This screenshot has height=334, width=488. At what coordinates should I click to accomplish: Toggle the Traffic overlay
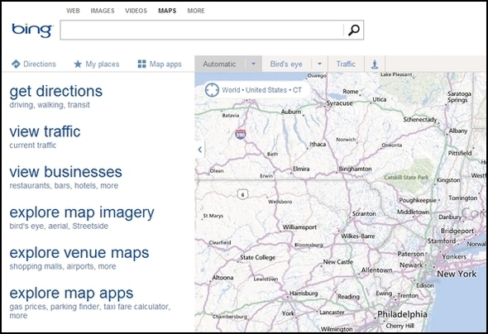point(346,64)
